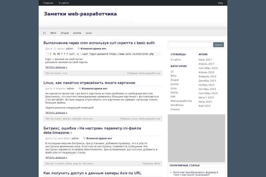Open the RSS feed link
The image size is (266, 177).
[x=220, y=3]
